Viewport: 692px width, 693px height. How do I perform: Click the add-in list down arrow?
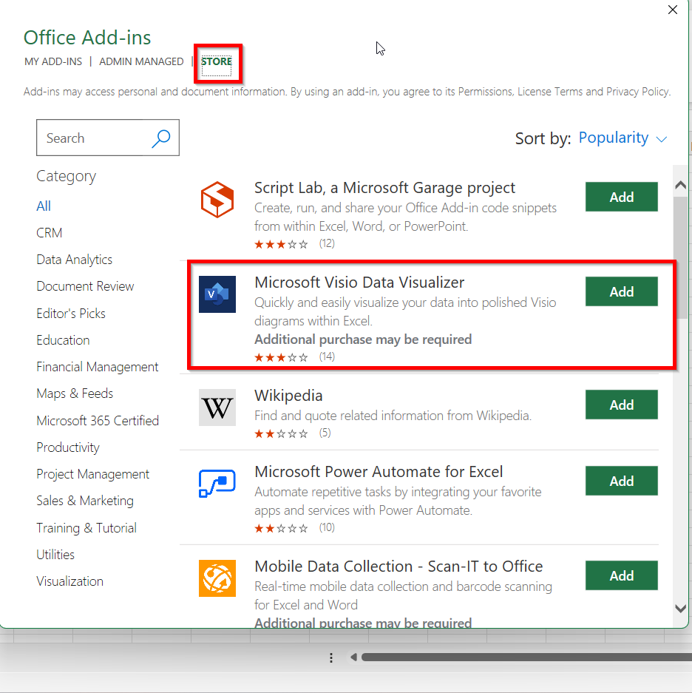pos(680,609)
